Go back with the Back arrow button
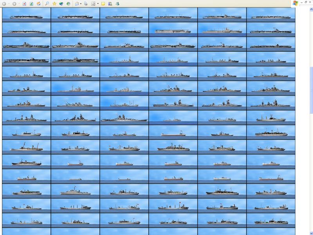Viewport: 313px width, 235px height. (x=4, y=4)
